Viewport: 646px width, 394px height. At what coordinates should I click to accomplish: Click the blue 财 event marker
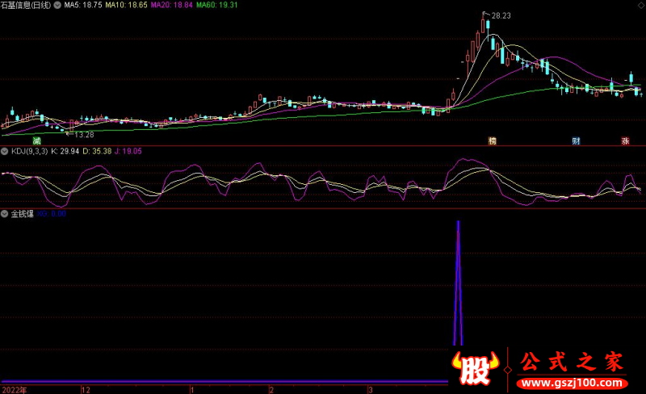click(576, 140)
